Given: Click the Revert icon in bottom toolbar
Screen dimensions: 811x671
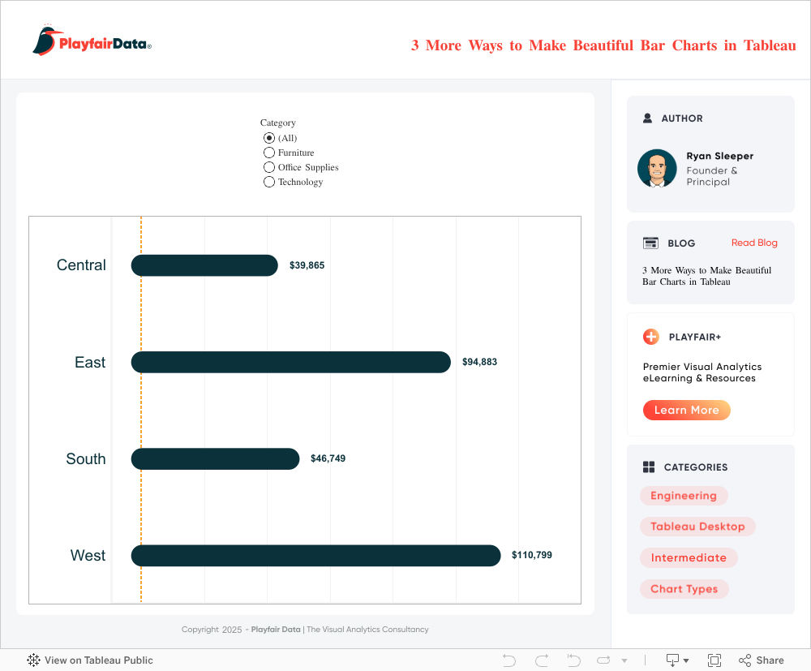Looking at the screenshot, I should tap(573, 660).
